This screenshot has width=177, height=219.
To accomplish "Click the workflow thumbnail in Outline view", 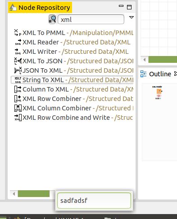I will point(159,92).
